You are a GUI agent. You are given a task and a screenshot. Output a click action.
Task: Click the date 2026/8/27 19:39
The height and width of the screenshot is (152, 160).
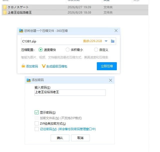[x=79, y=7]
